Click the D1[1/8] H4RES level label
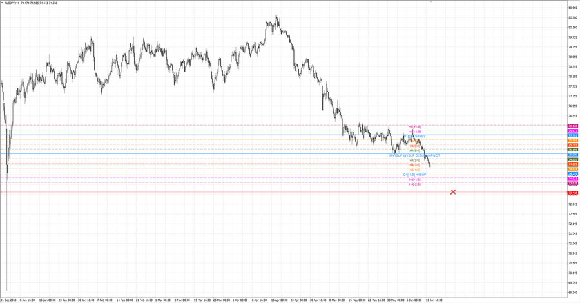This screenshot has width=580, height=303. pyautogui.click(x=414, y=136)
